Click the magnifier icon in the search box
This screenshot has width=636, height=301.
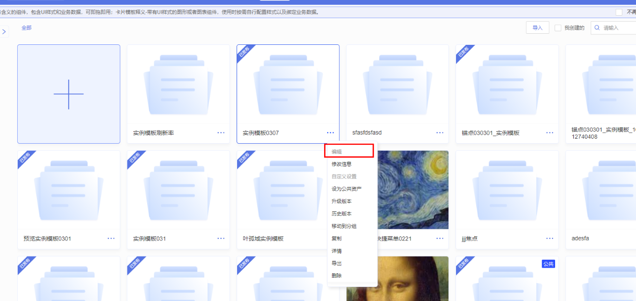click(x=597, y=28)
